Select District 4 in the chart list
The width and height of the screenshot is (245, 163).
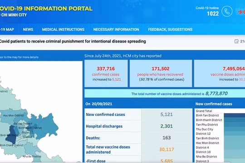pyautogui.click(x=202, y=148)
